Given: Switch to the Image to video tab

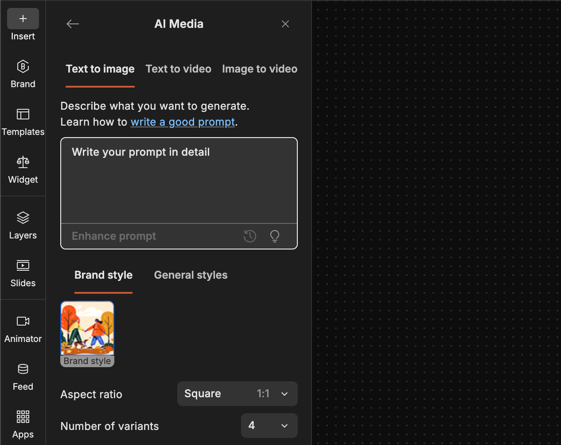Looking at the screenshot, I should (260, 69).
